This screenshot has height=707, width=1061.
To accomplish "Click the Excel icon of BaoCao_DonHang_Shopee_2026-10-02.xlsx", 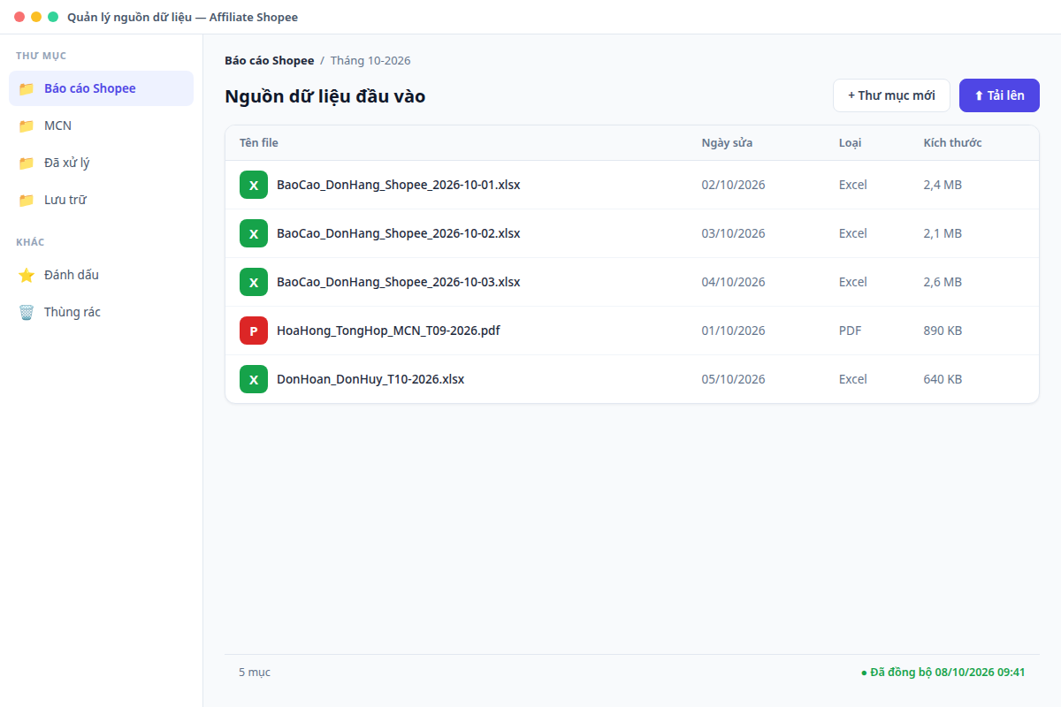I will [x=254, y=233].
